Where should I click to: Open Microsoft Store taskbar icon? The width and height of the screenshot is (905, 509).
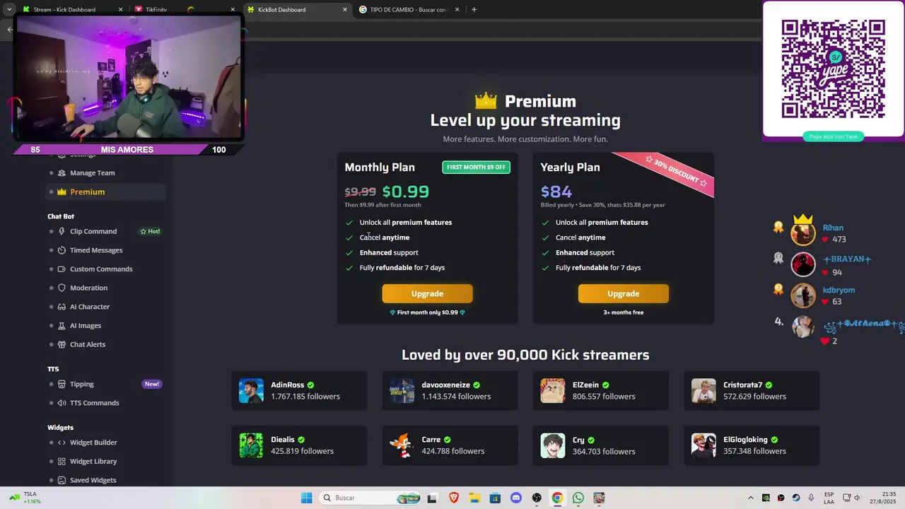[x=496, y=498]
